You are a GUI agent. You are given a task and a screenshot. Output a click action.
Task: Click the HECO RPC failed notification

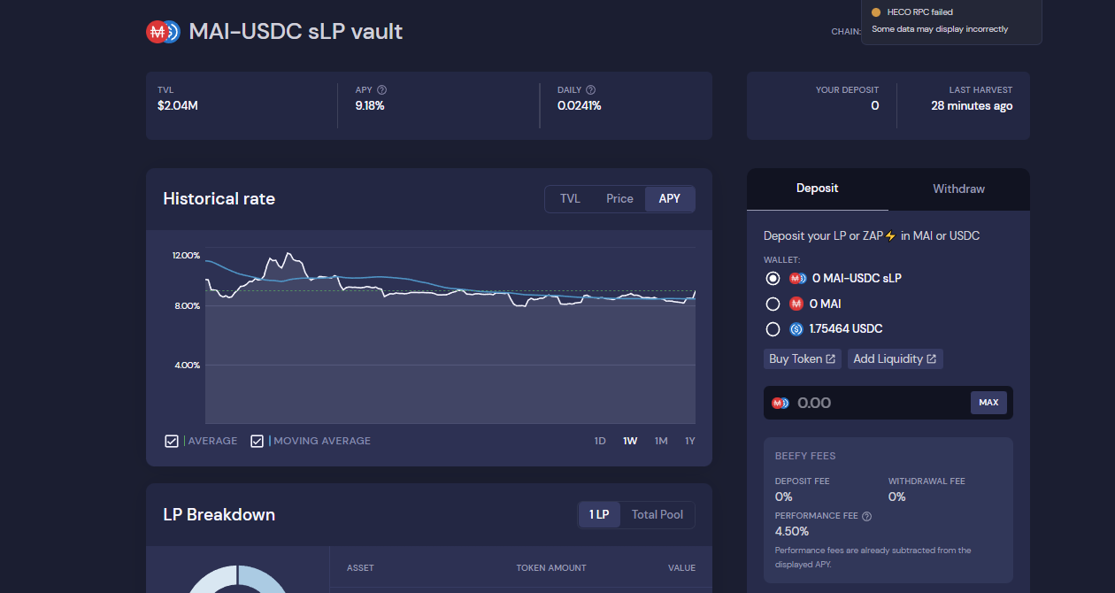tap(951, 21)
